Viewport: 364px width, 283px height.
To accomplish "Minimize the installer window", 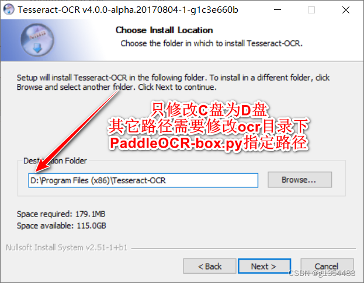I will coord(278,10).
